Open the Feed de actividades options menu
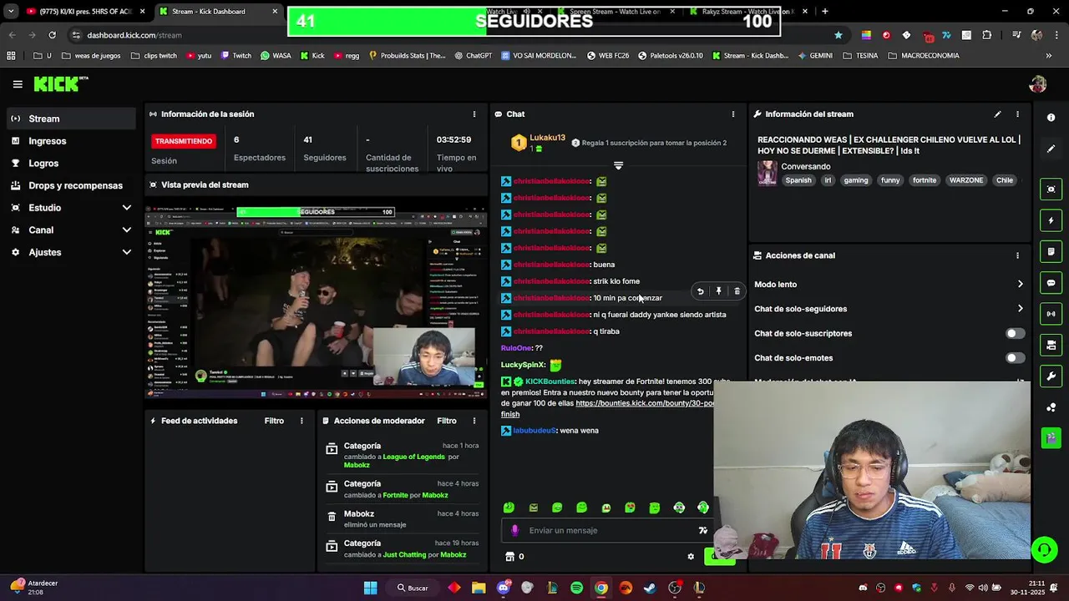The width and height of the screenshot is (1069, 601). 301,421
